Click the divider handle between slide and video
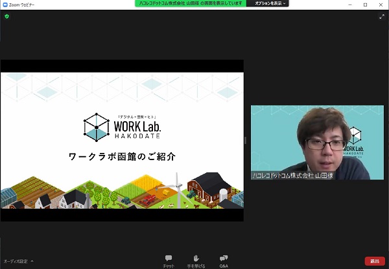 coord(245,140)
